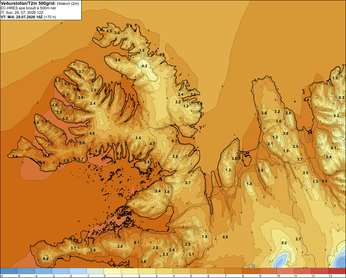The image size is (346, 278).
Task: Click the '1.8' temperature value
Action: [142, 50]
